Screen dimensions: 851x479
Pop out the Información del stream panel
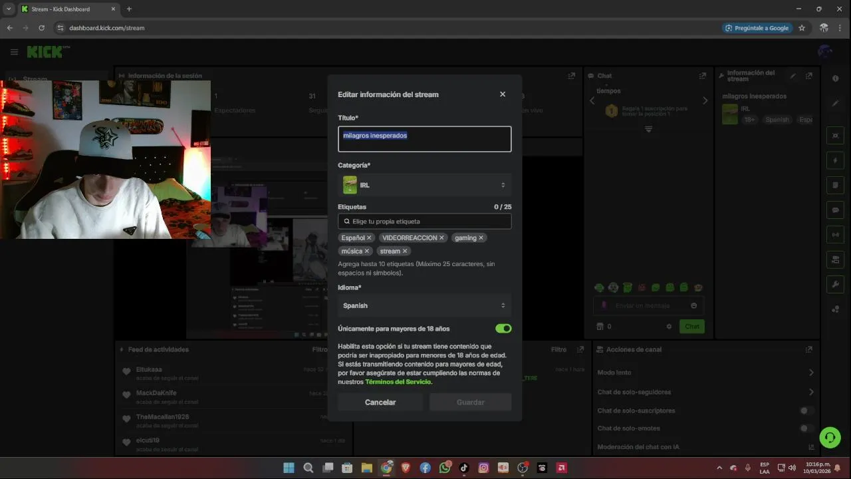point(809,76)
